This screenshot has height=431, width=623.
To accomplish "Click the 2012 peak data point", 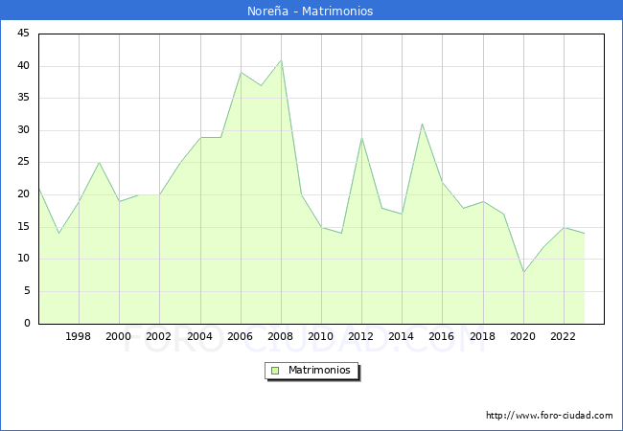I will pos(361,138).
